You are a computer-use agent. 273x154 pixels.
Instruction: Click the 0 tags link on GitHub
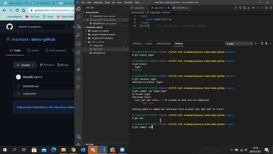point(63,65)
